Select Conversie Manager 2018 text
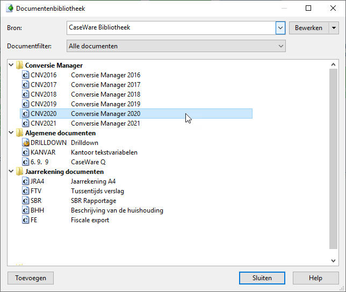This screenshot has height=292, width=346. pos(106,94)
